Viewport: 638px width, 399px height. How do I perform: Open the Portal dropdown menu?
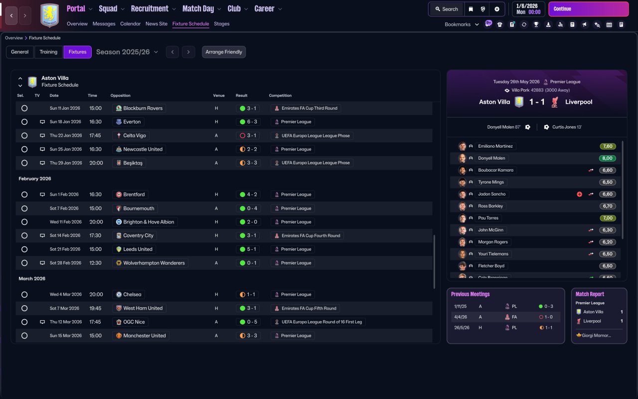tap(80, 8)
